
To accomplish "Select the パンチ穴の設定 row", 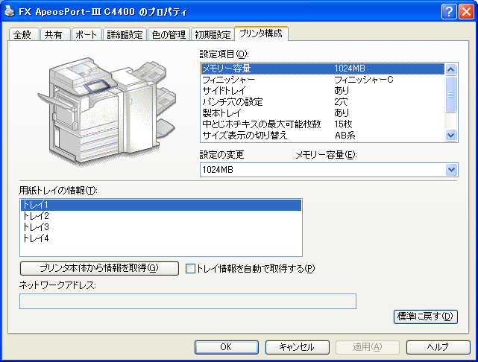I will 323,102.
